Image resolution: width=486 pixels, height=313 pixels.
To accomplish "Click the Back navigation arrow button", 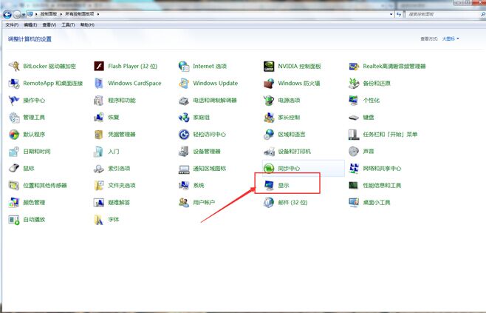I will (7, 14).
